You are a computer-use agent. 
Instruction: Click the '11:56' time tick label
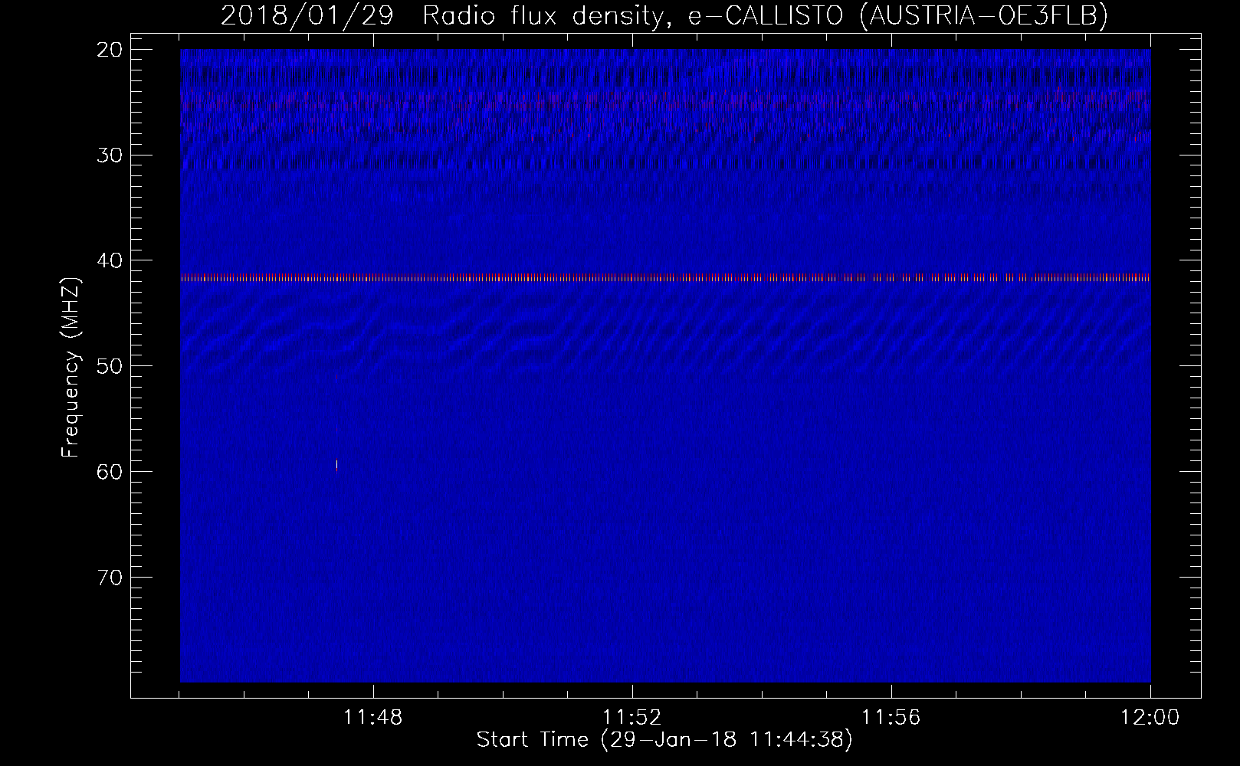tap(891, 718)
